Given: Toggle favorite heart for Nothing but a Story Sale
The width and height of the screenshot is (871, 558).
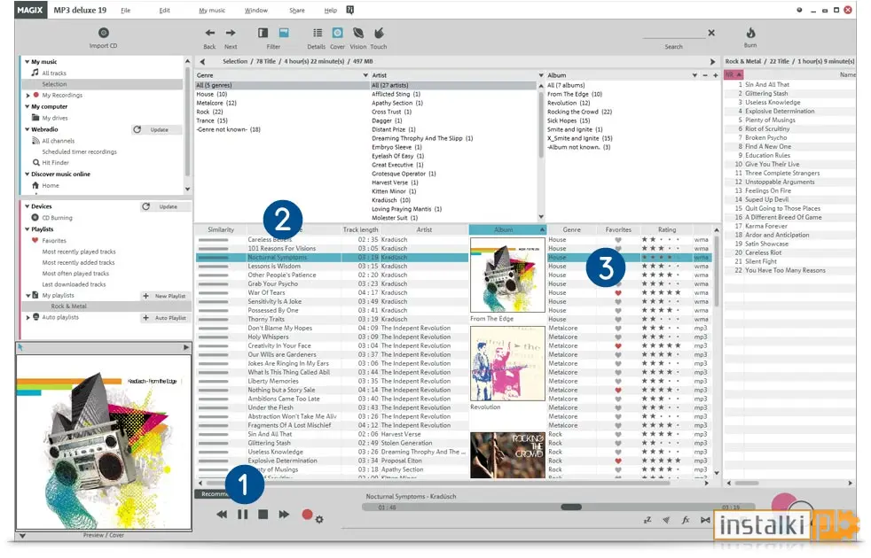Looking at the screenshot, I should click(617, 391).
